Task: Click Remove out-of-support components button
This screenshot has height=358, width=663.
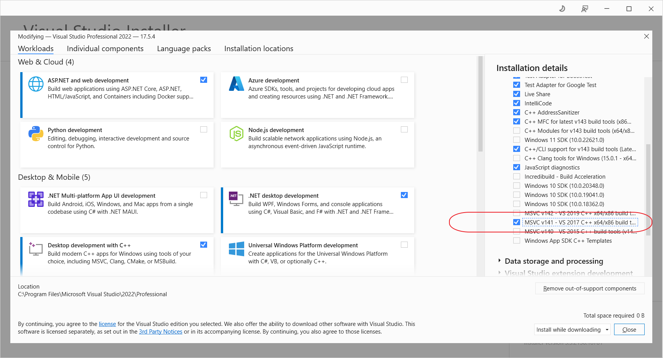Action: point(590,289)
